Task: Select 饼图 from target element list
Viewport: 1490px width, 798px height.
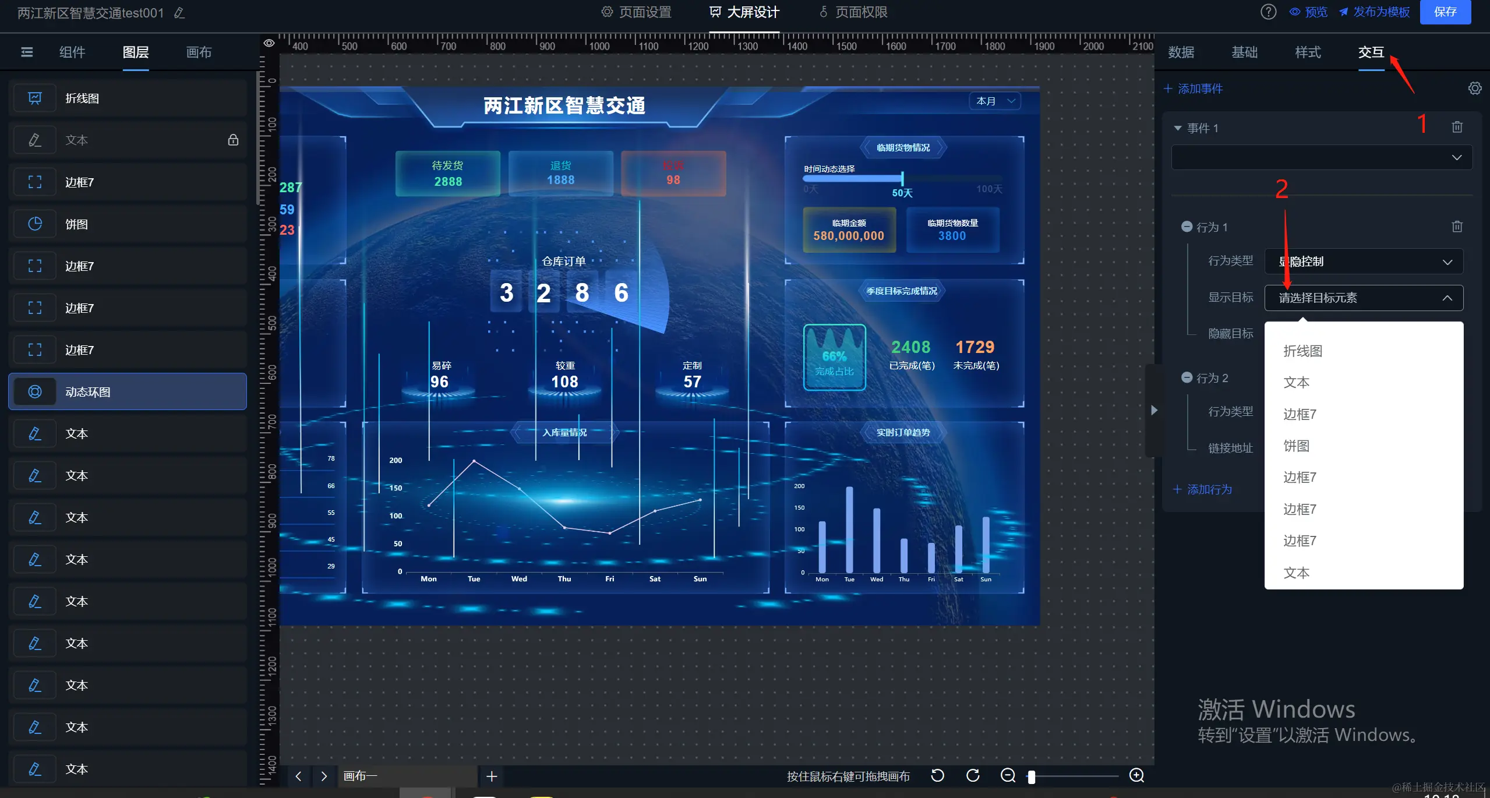Action: [1297, 446]
